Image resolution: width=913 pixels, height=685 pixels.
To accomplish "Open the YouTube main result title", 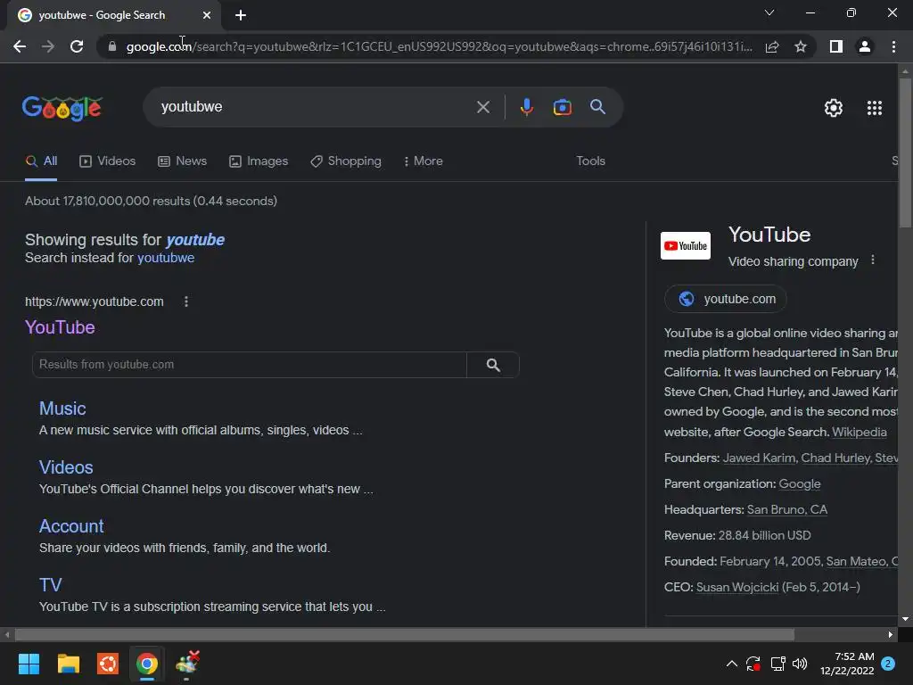I will 60,327.
